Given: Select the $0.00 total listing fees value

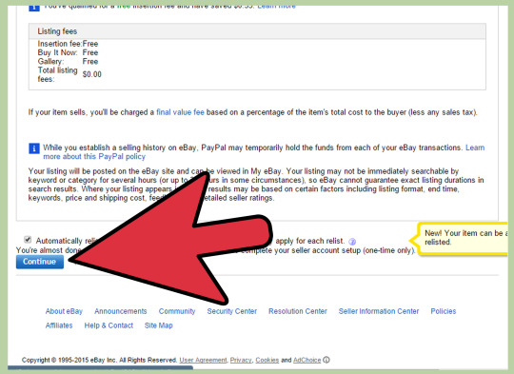Looking at the screenshot, I should [92, 74].
